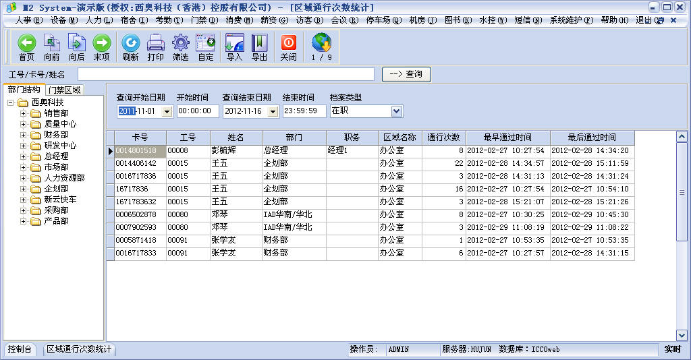Click the 打印 print icon
The image size is (691, 360).
[156, 46]
